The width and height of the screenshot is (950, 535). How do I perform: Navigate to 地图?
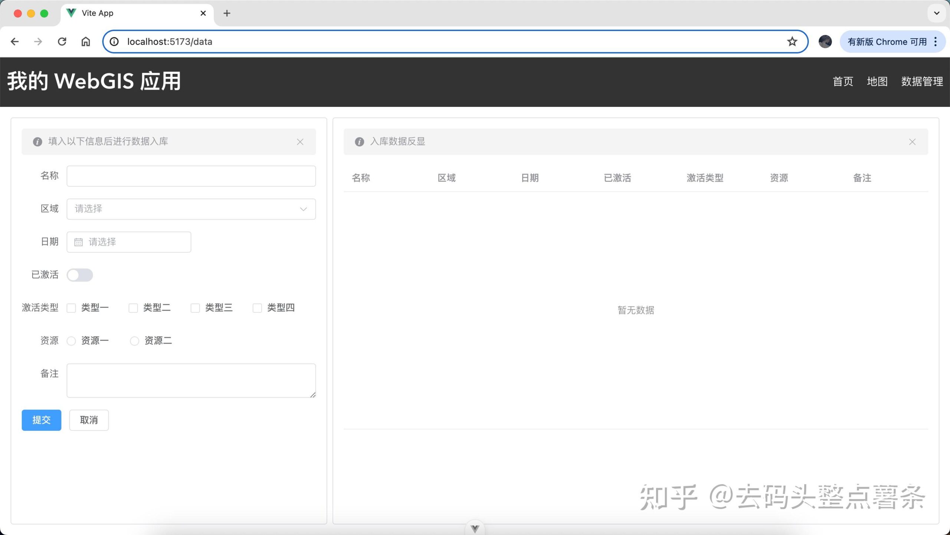coord(877,81)
